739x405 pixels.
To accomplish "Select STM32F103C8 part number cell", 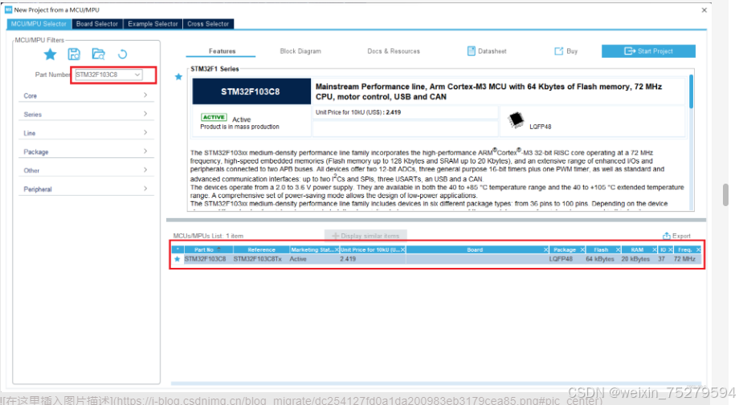I will [205, 259].
